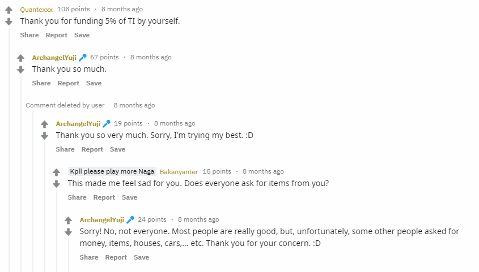479x272 pixels.
Task: Upvote Quantexxx's comment about funding TI
Action: (9, 10)
